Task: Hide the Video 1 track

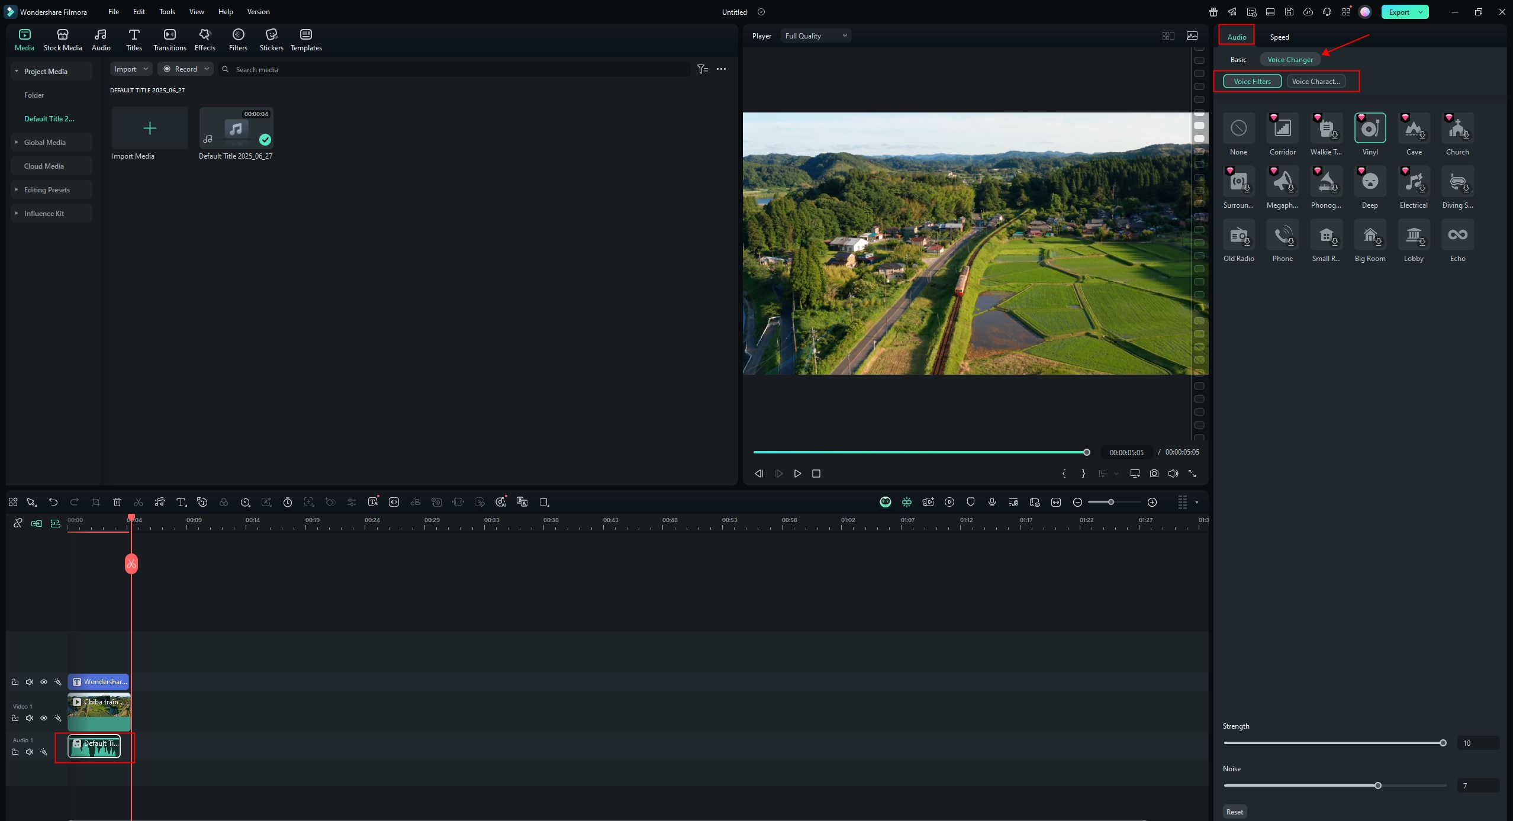Action: 44,718
